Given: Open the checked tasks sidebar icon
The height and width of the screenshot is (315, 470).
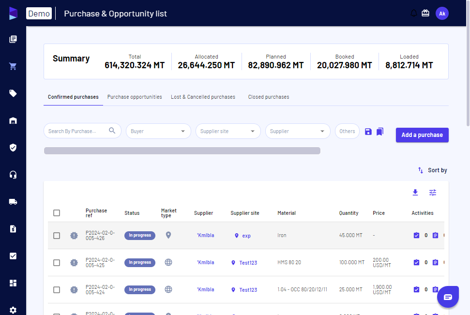Looking at the screenshot, I should click(13, 256).
